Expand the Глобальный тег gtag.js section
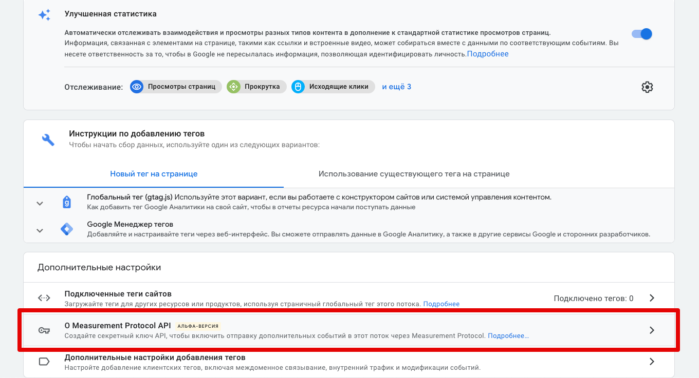Viewport: 699px width, 378px height. 40,203
